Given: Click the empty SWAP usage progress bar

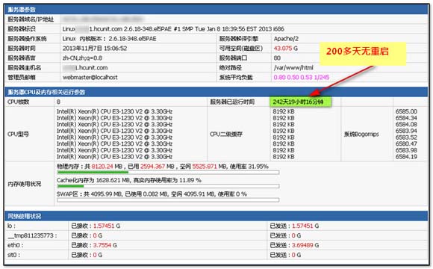Looking at the screenshot, I should click(x=168, y=200).
